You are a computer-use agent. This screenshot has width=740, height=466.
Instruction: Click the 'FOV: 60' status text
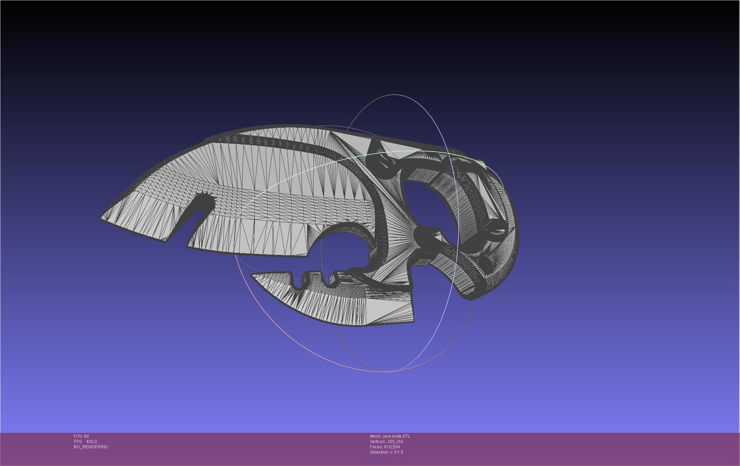pos(81,436)
